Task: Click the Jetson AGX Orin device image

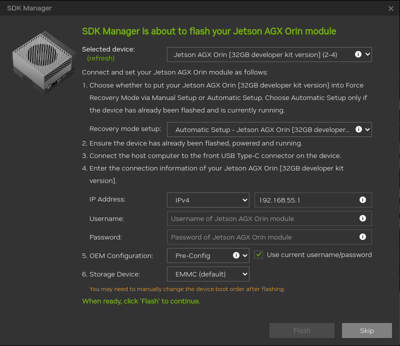Action: [x=44, y=63]
